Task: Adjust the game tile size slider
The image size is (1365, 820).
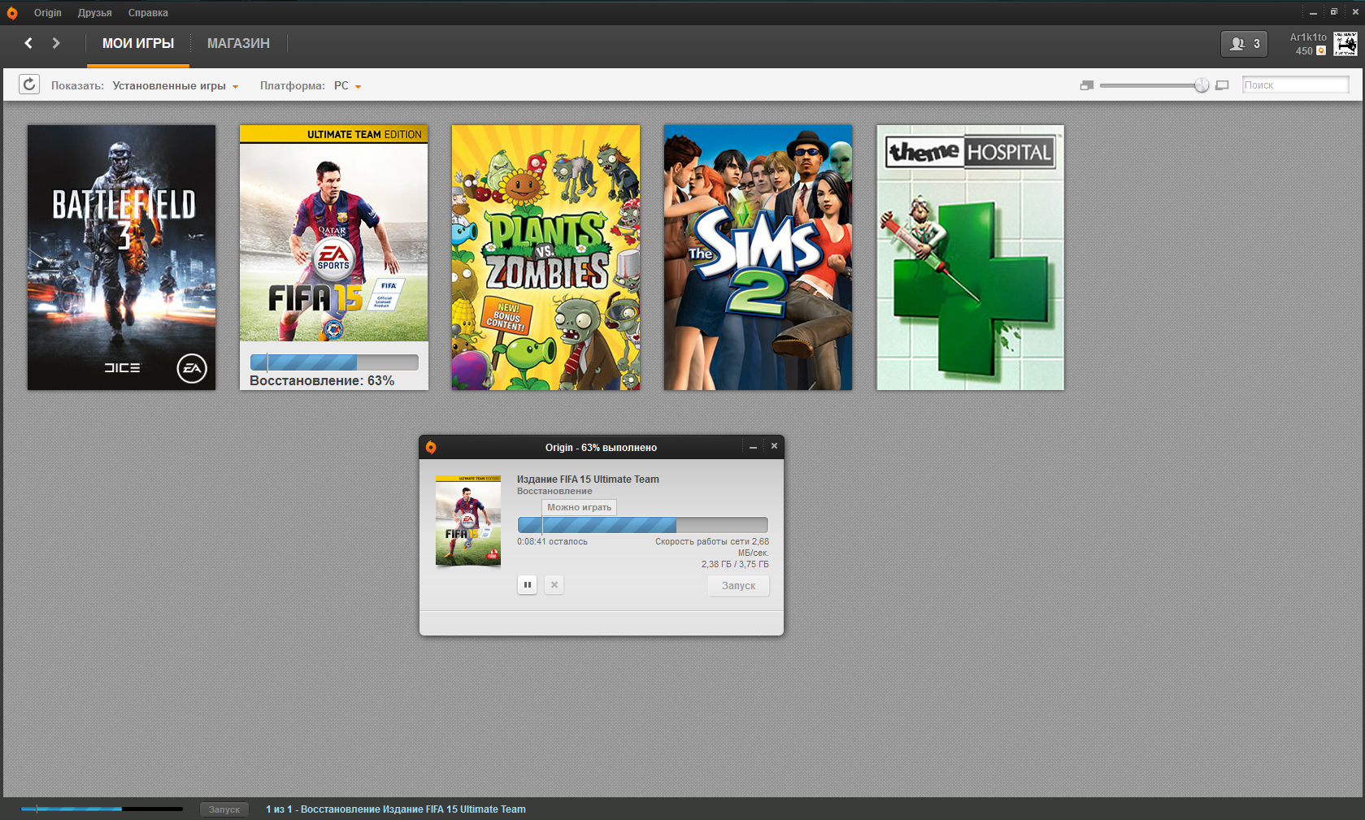Action: (x=1202, y=85)
